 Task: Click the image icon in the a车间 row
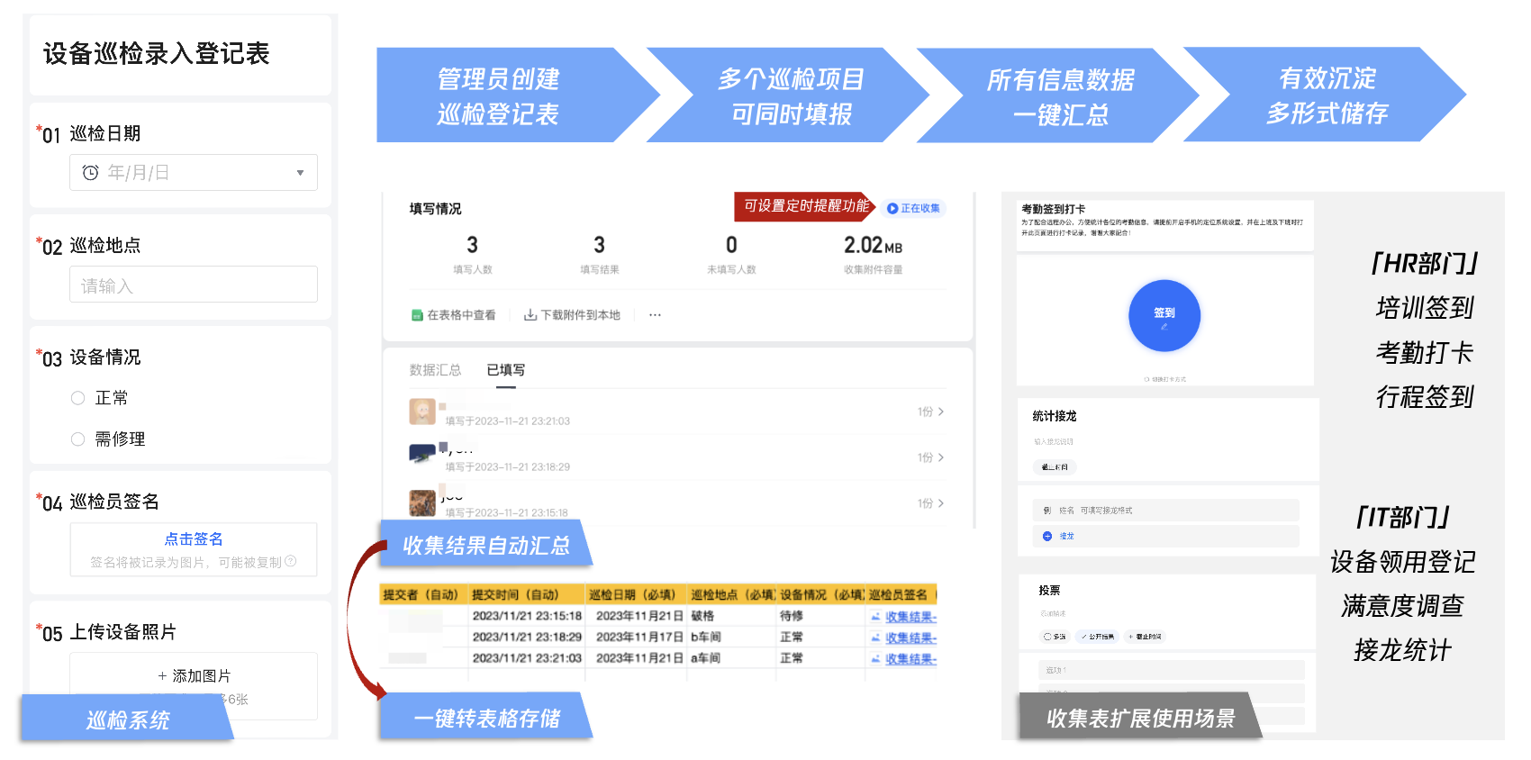[x=875, y=659]
